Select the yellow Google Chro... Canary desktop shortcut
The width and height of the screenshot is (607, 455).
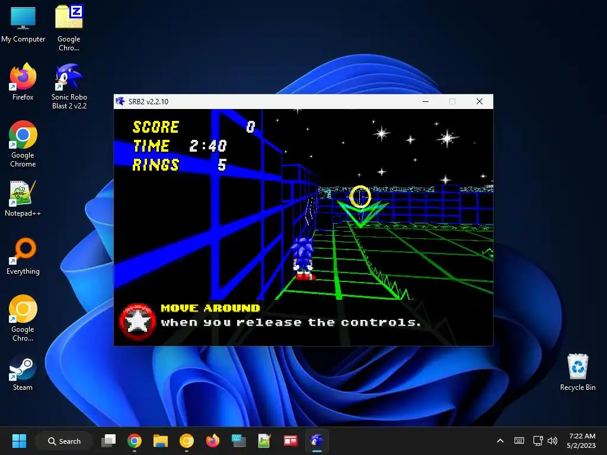click(23, 318)
